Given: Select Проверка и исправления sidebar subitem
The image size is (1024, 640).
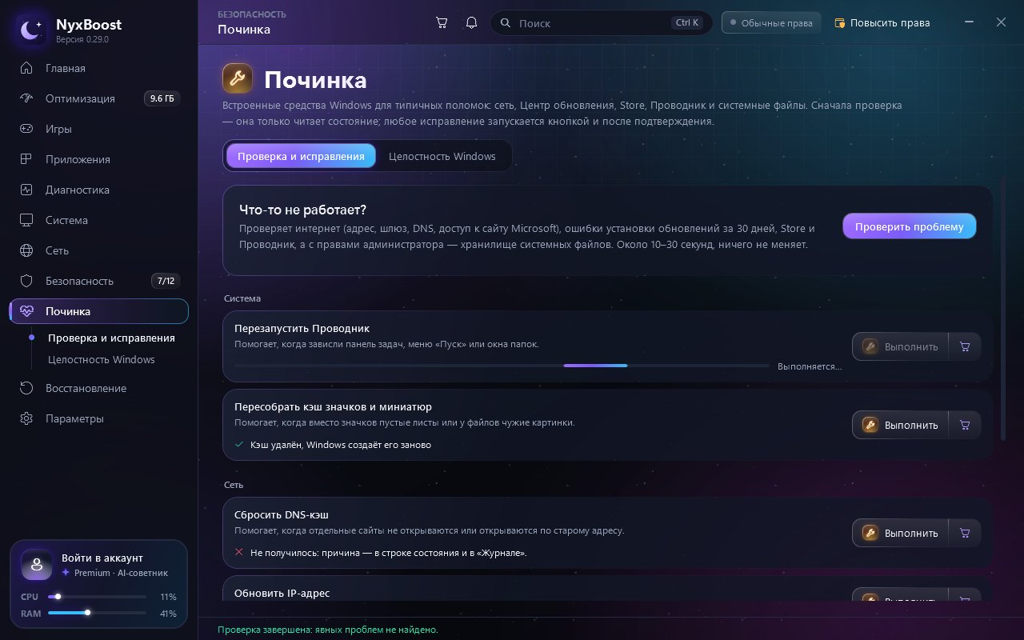Looking at the screenshot, I should (111, 338).
